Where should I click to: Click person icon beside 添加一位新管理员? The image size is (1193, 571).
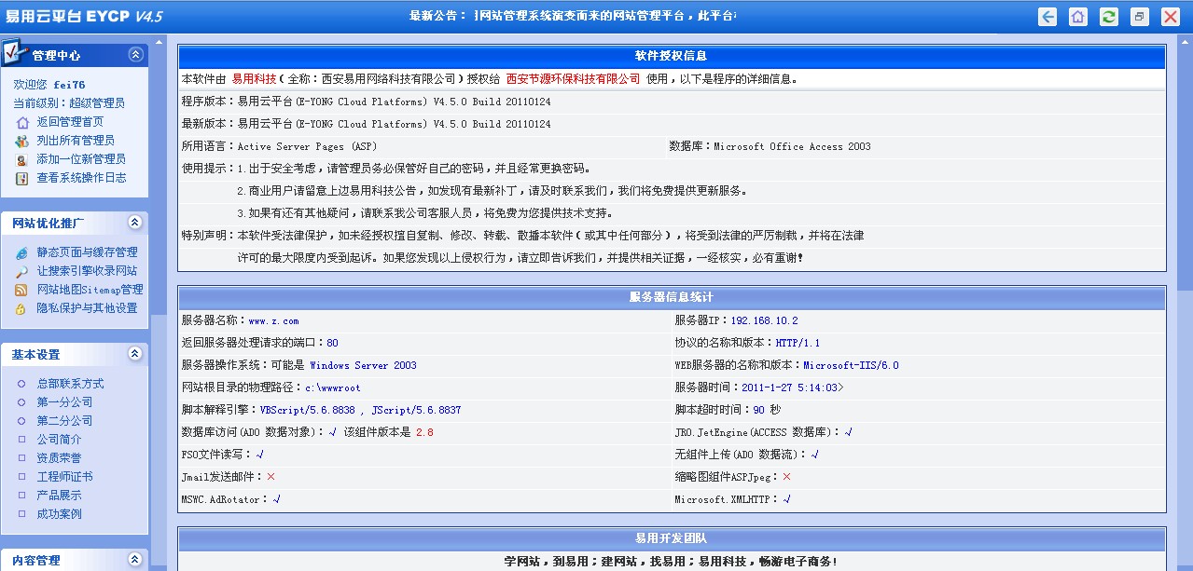coord(21,159)
